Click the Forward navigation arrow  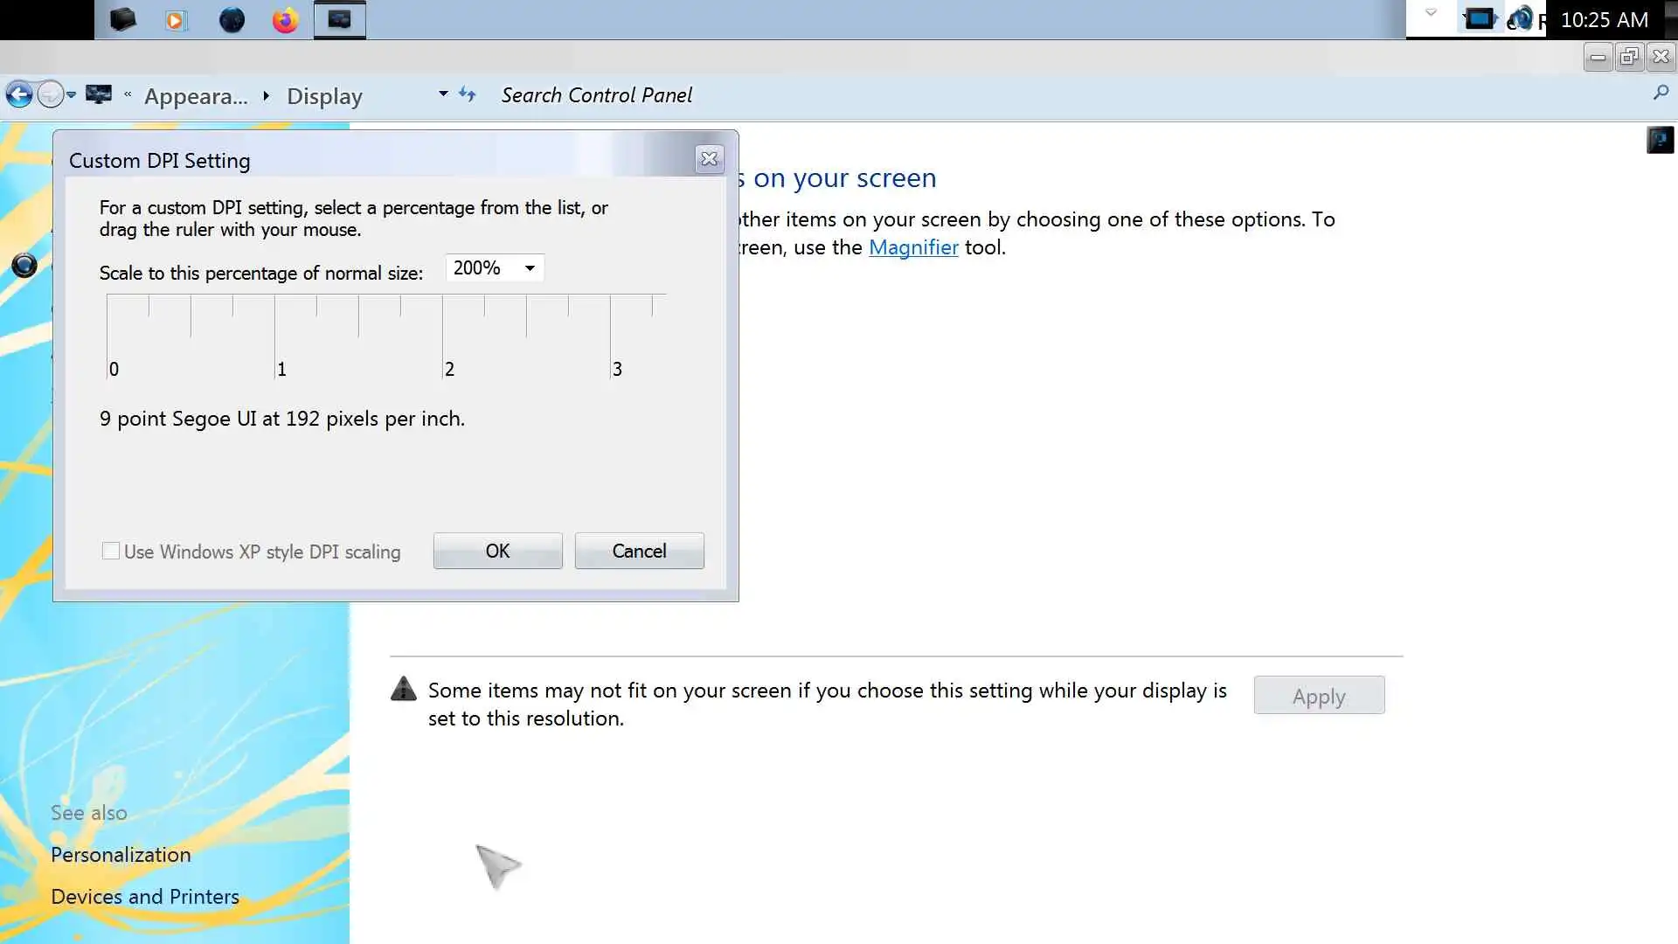click(x=51, y=94)
